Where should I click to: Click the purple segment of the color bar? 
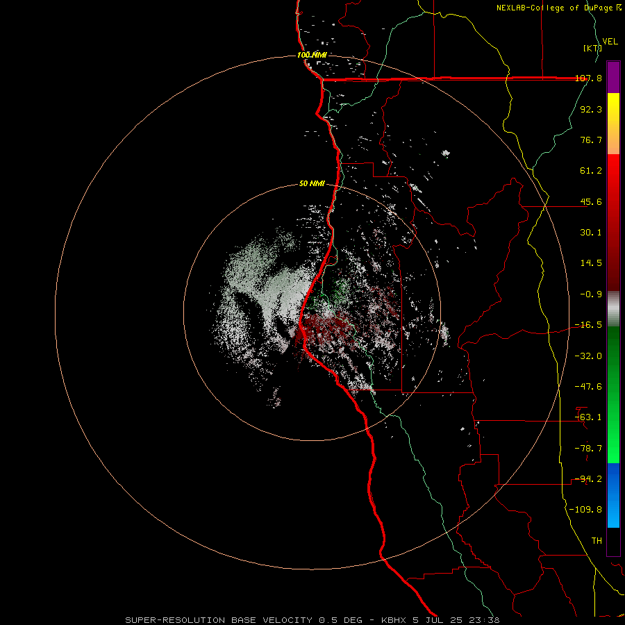pos(613,77)
